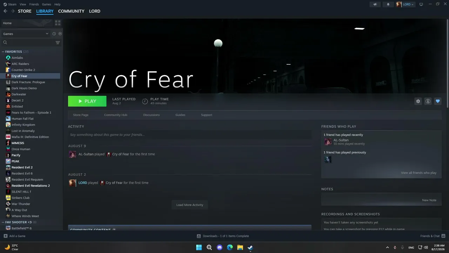This screenshot has width=449, height=253.
Task: Open the View menu
Action: [x=23, y=4]
